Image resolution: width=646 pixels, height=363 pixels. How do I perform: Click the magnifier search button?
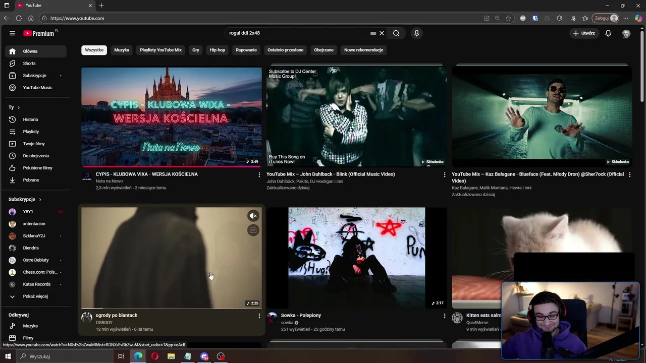[x=396, y=33]
